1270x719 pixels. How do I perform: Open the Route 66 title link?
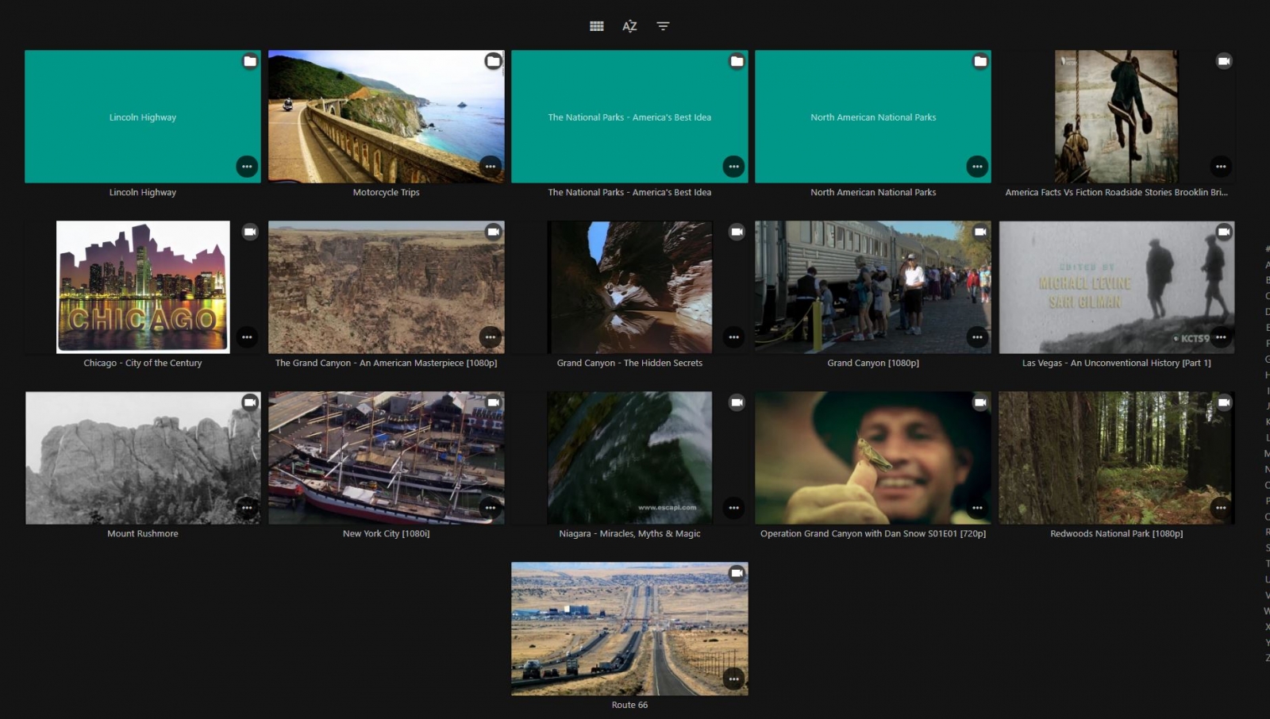coord(629,705)
